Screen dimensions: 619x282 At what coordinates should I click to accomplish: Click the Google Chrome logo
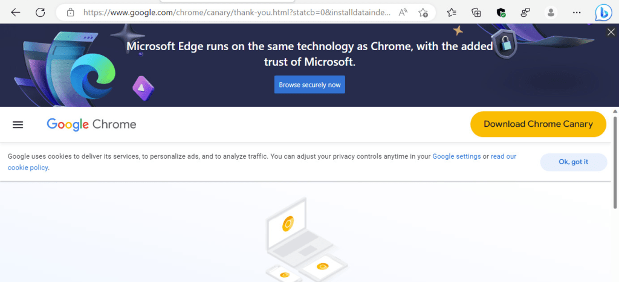pyautogui.click(x=92, y=124)
